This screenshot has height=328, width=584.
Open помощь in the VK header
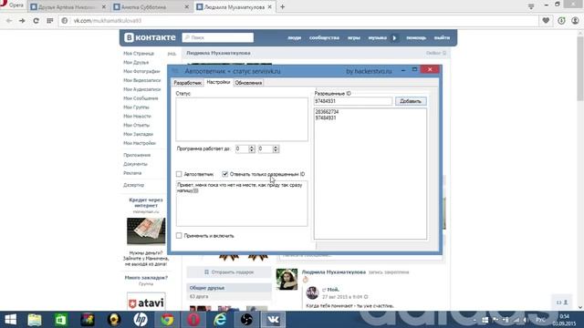click(416, 38)
